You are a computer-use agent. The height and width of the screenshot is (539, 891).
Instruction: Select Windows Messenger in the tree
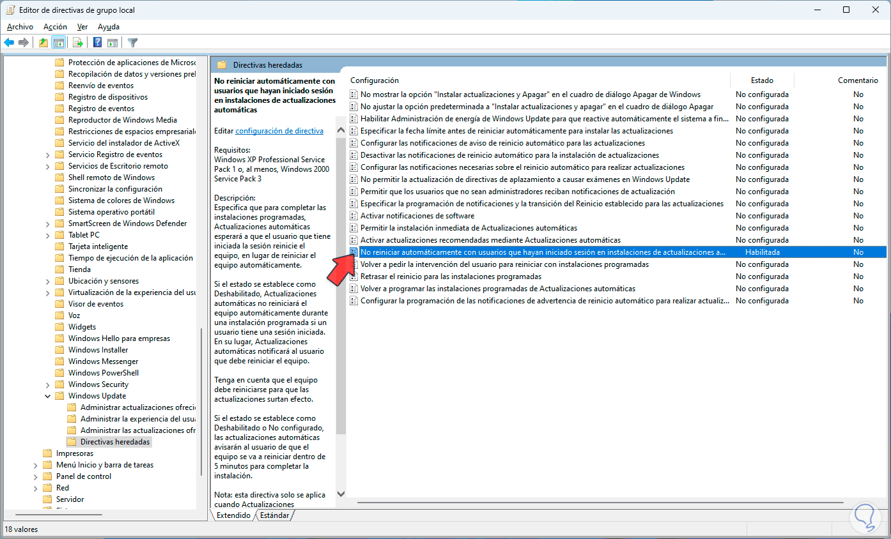point(103,361)
